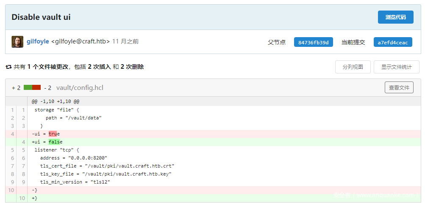Click the 浏览代码 browse code button
The height and width of the screenshot is (203, 425).
[x=395, y=17]
